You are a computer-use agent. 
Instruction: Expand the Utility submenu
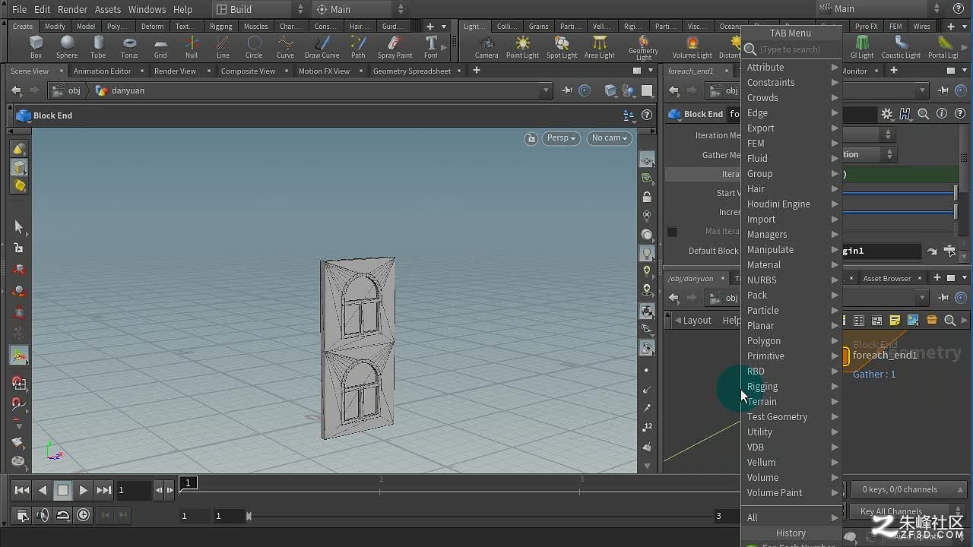point(791,432)
